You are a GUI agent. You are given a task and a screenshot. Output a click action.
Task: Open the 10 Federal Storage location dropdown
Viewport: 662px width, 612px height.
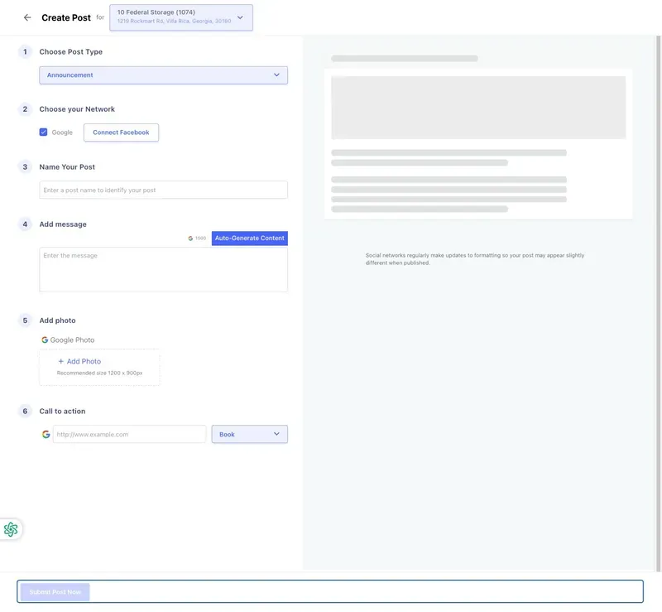tap(181, 17)
